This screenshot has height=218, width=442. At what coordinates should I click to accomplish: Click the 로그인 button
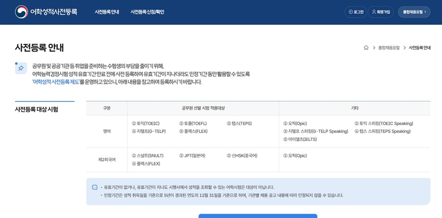[x=356, y=12]
